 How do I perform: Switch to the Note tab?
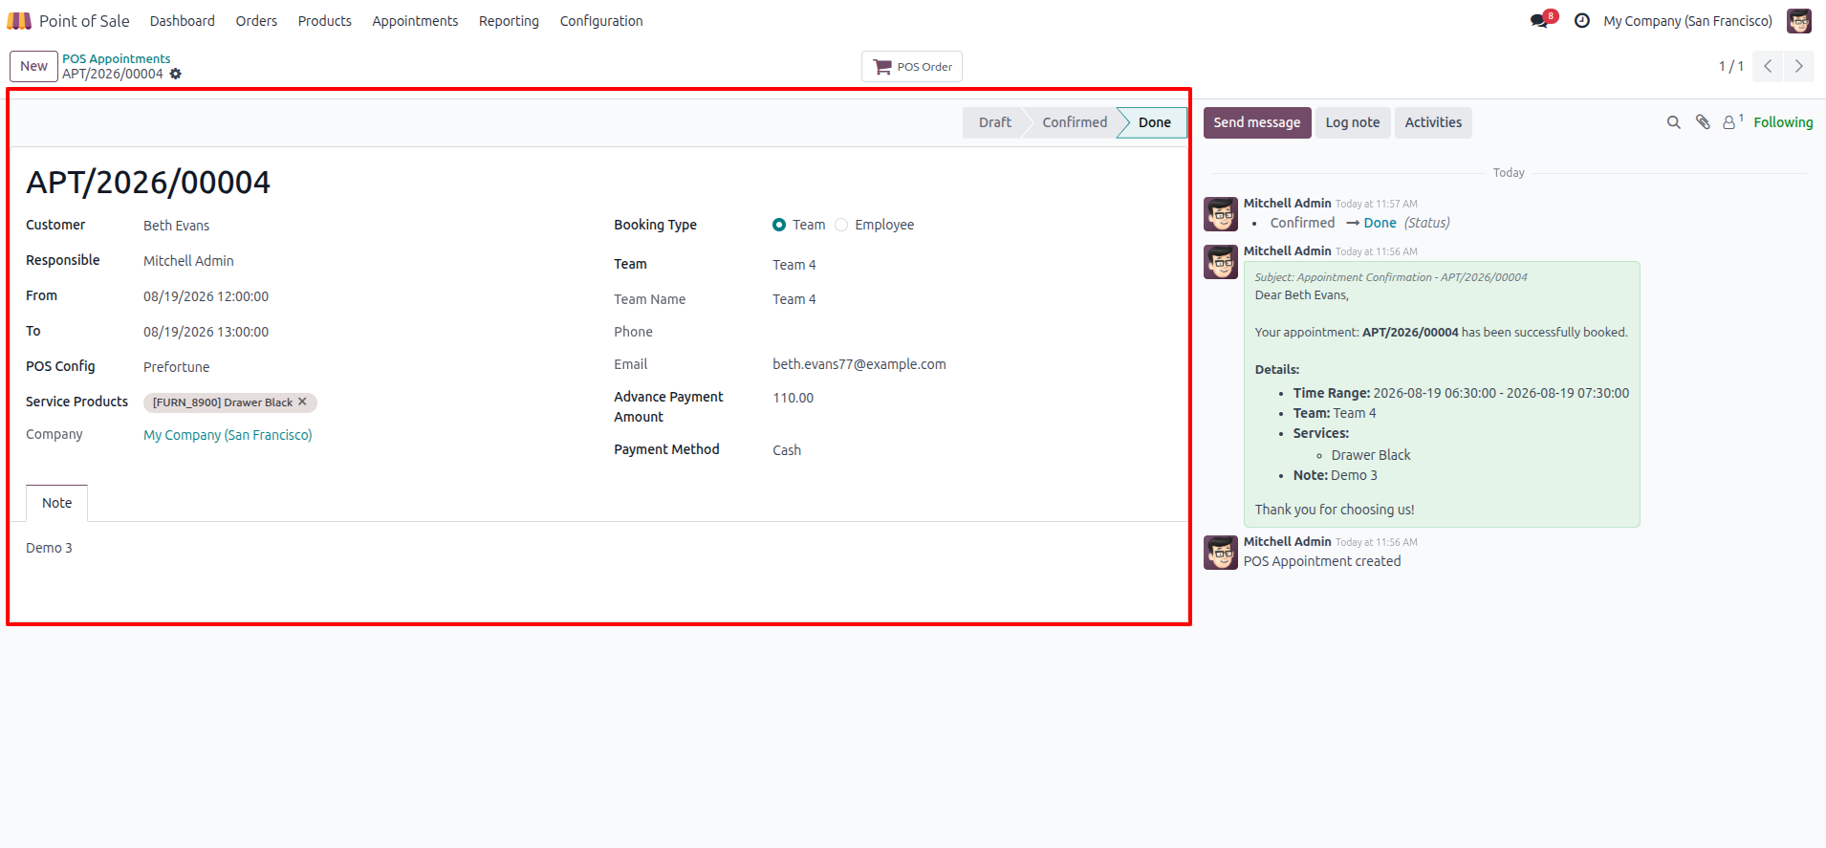[57, 503]
